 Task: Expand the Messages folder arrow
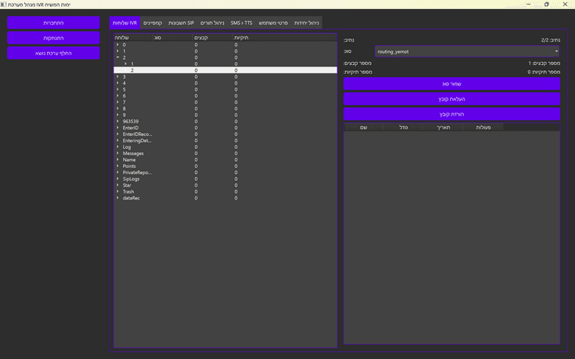click(118, 153)
